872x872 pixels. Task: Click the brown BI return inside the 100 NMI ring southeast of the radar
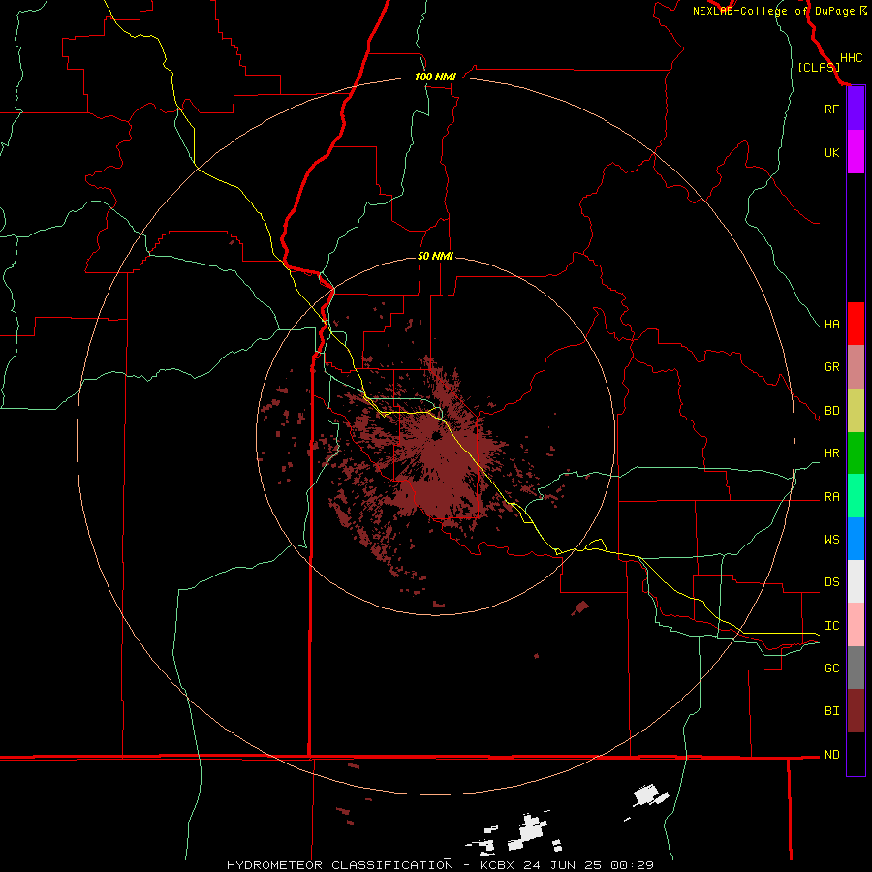580,607
